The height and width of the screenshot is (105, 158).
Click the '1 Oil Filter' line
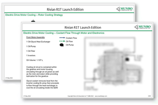[x=31, y=51]
